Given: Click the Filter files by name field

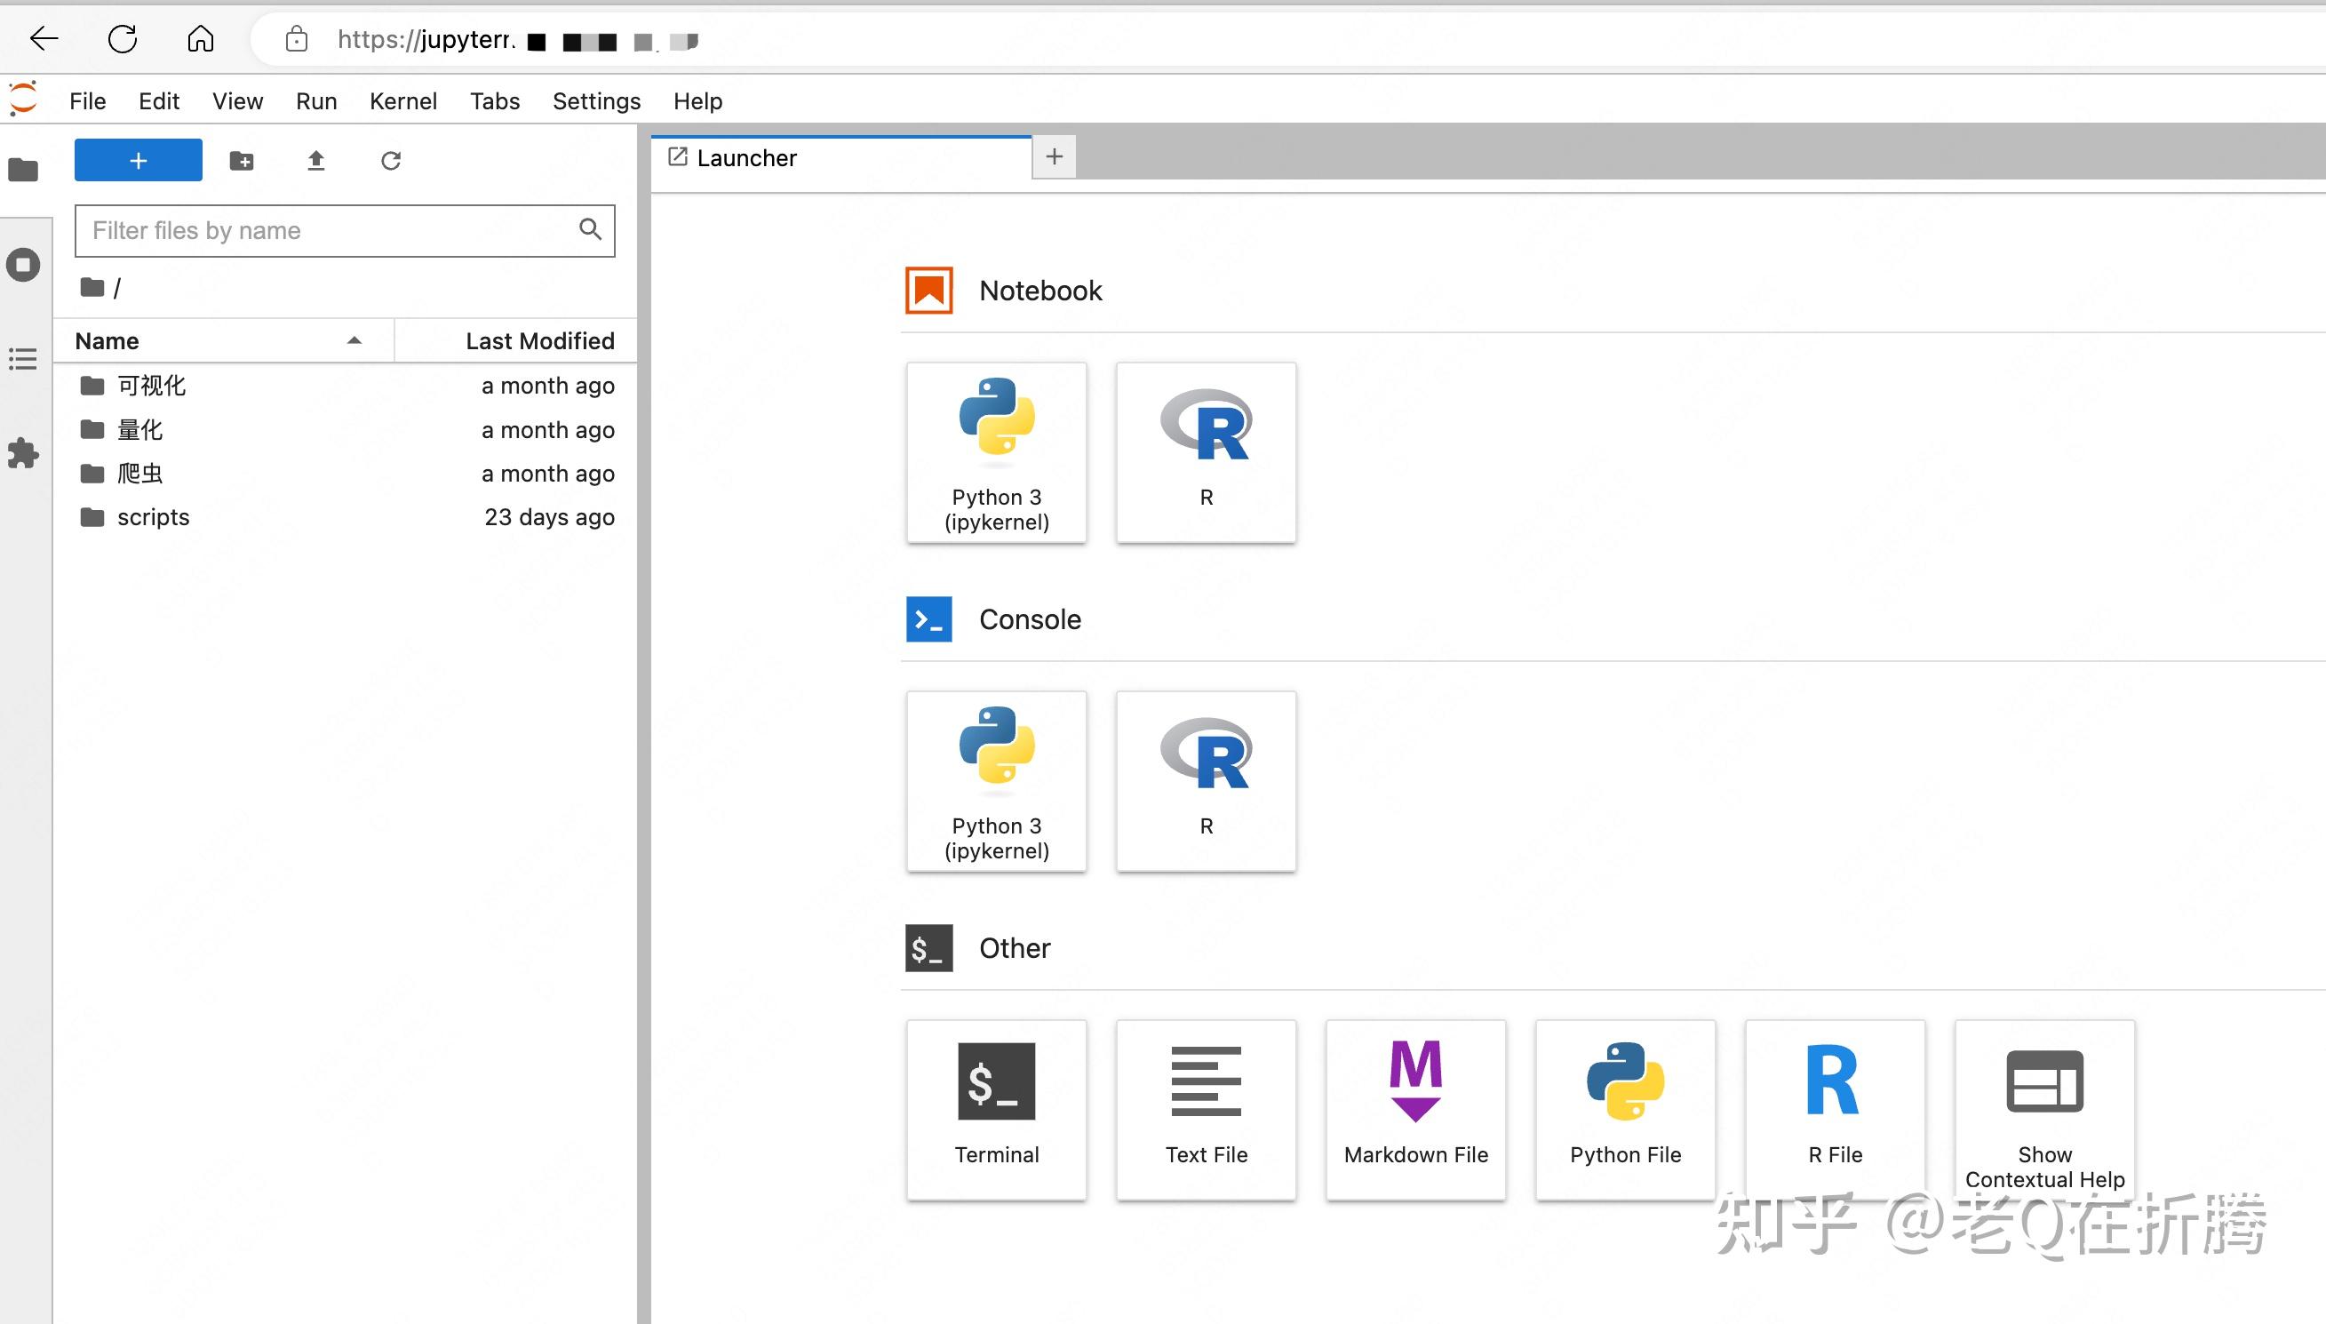Looking at the screenshot, I should [345, 231].
